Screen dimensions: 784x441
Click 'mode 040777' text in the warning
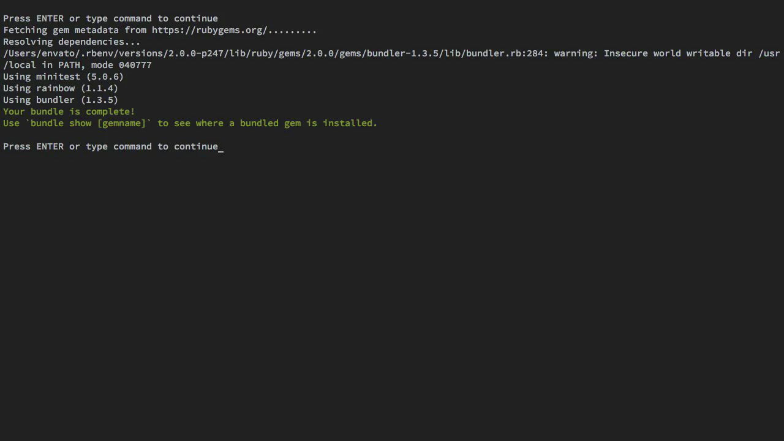(x=121, y=65)
